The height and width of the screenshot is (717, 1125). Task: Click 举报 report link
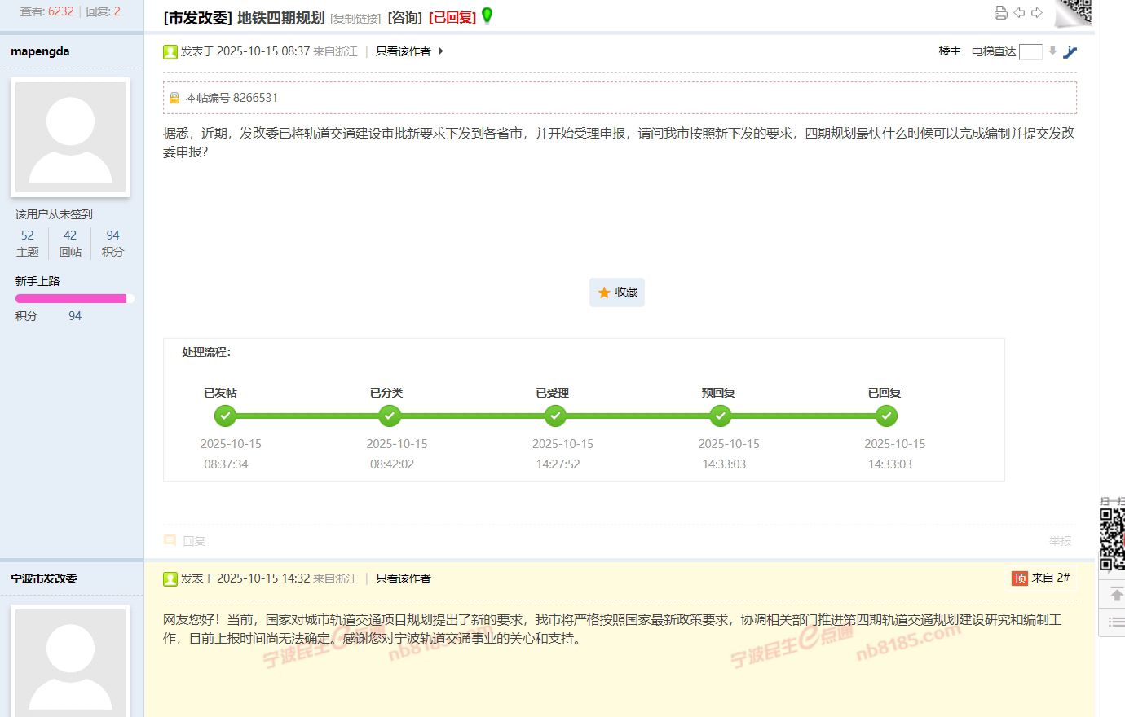tap(1060, 541)
